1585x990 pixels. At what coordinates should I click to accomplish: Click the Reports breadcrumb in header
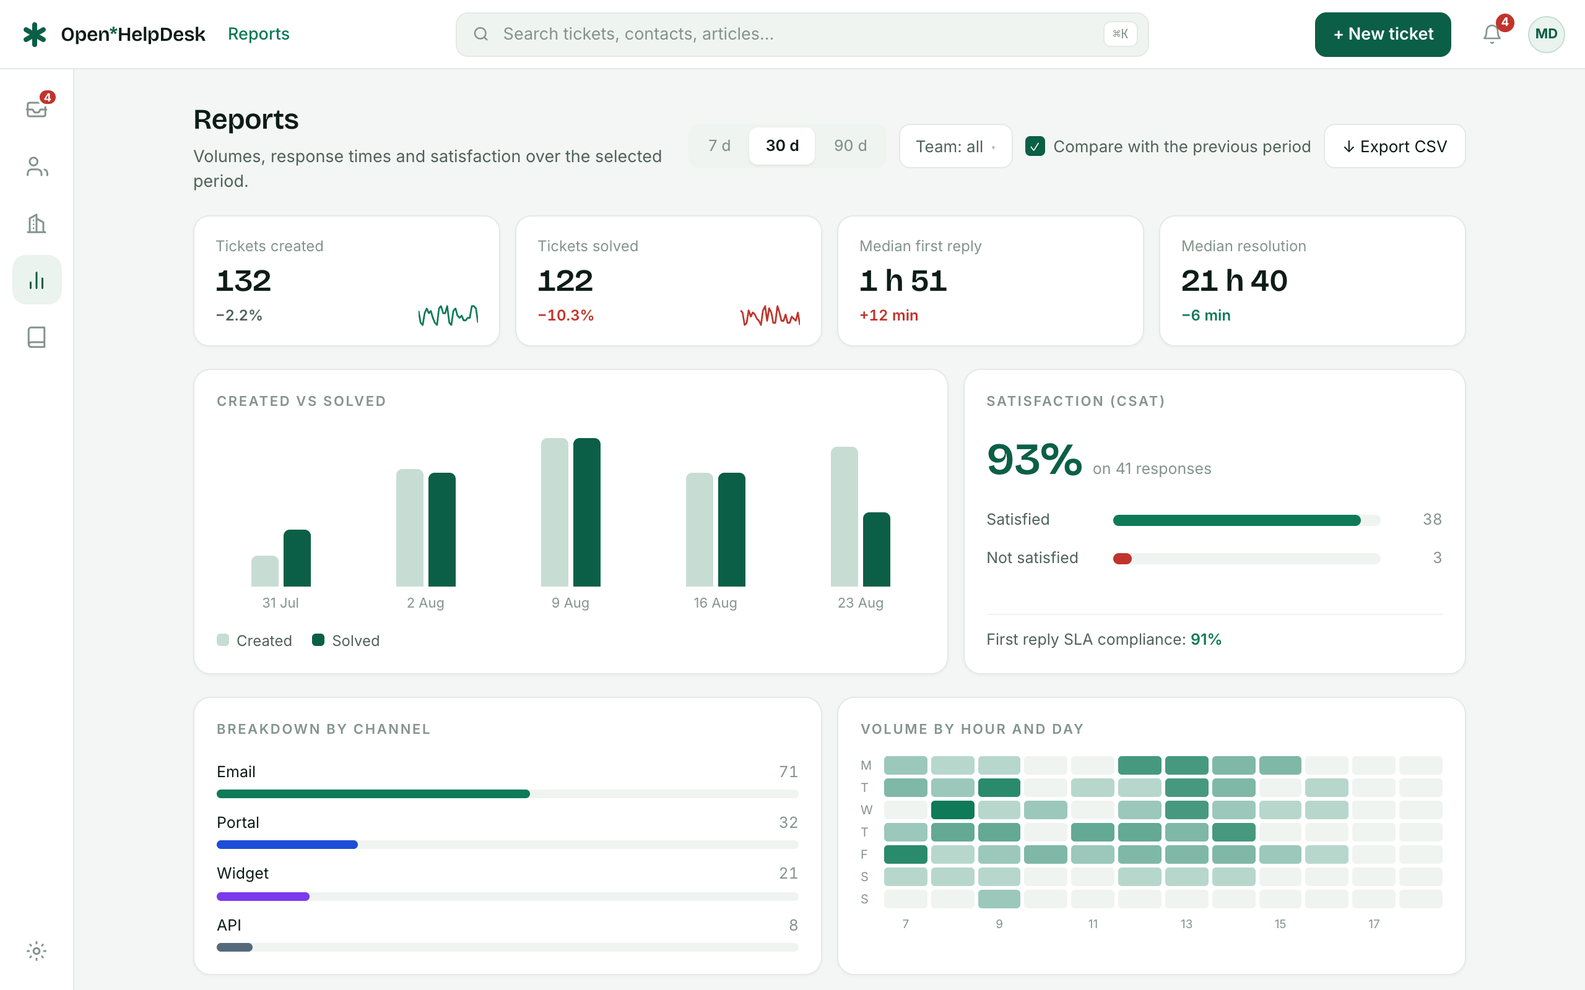pyautogui.click(x=259, y=34)
